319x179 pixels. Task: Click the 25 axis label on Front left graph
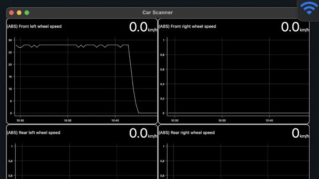[10, 52]
